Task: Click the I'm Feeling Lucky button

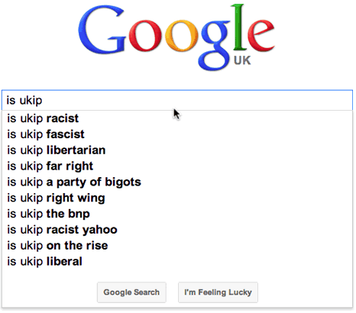Action: [218, 292]
